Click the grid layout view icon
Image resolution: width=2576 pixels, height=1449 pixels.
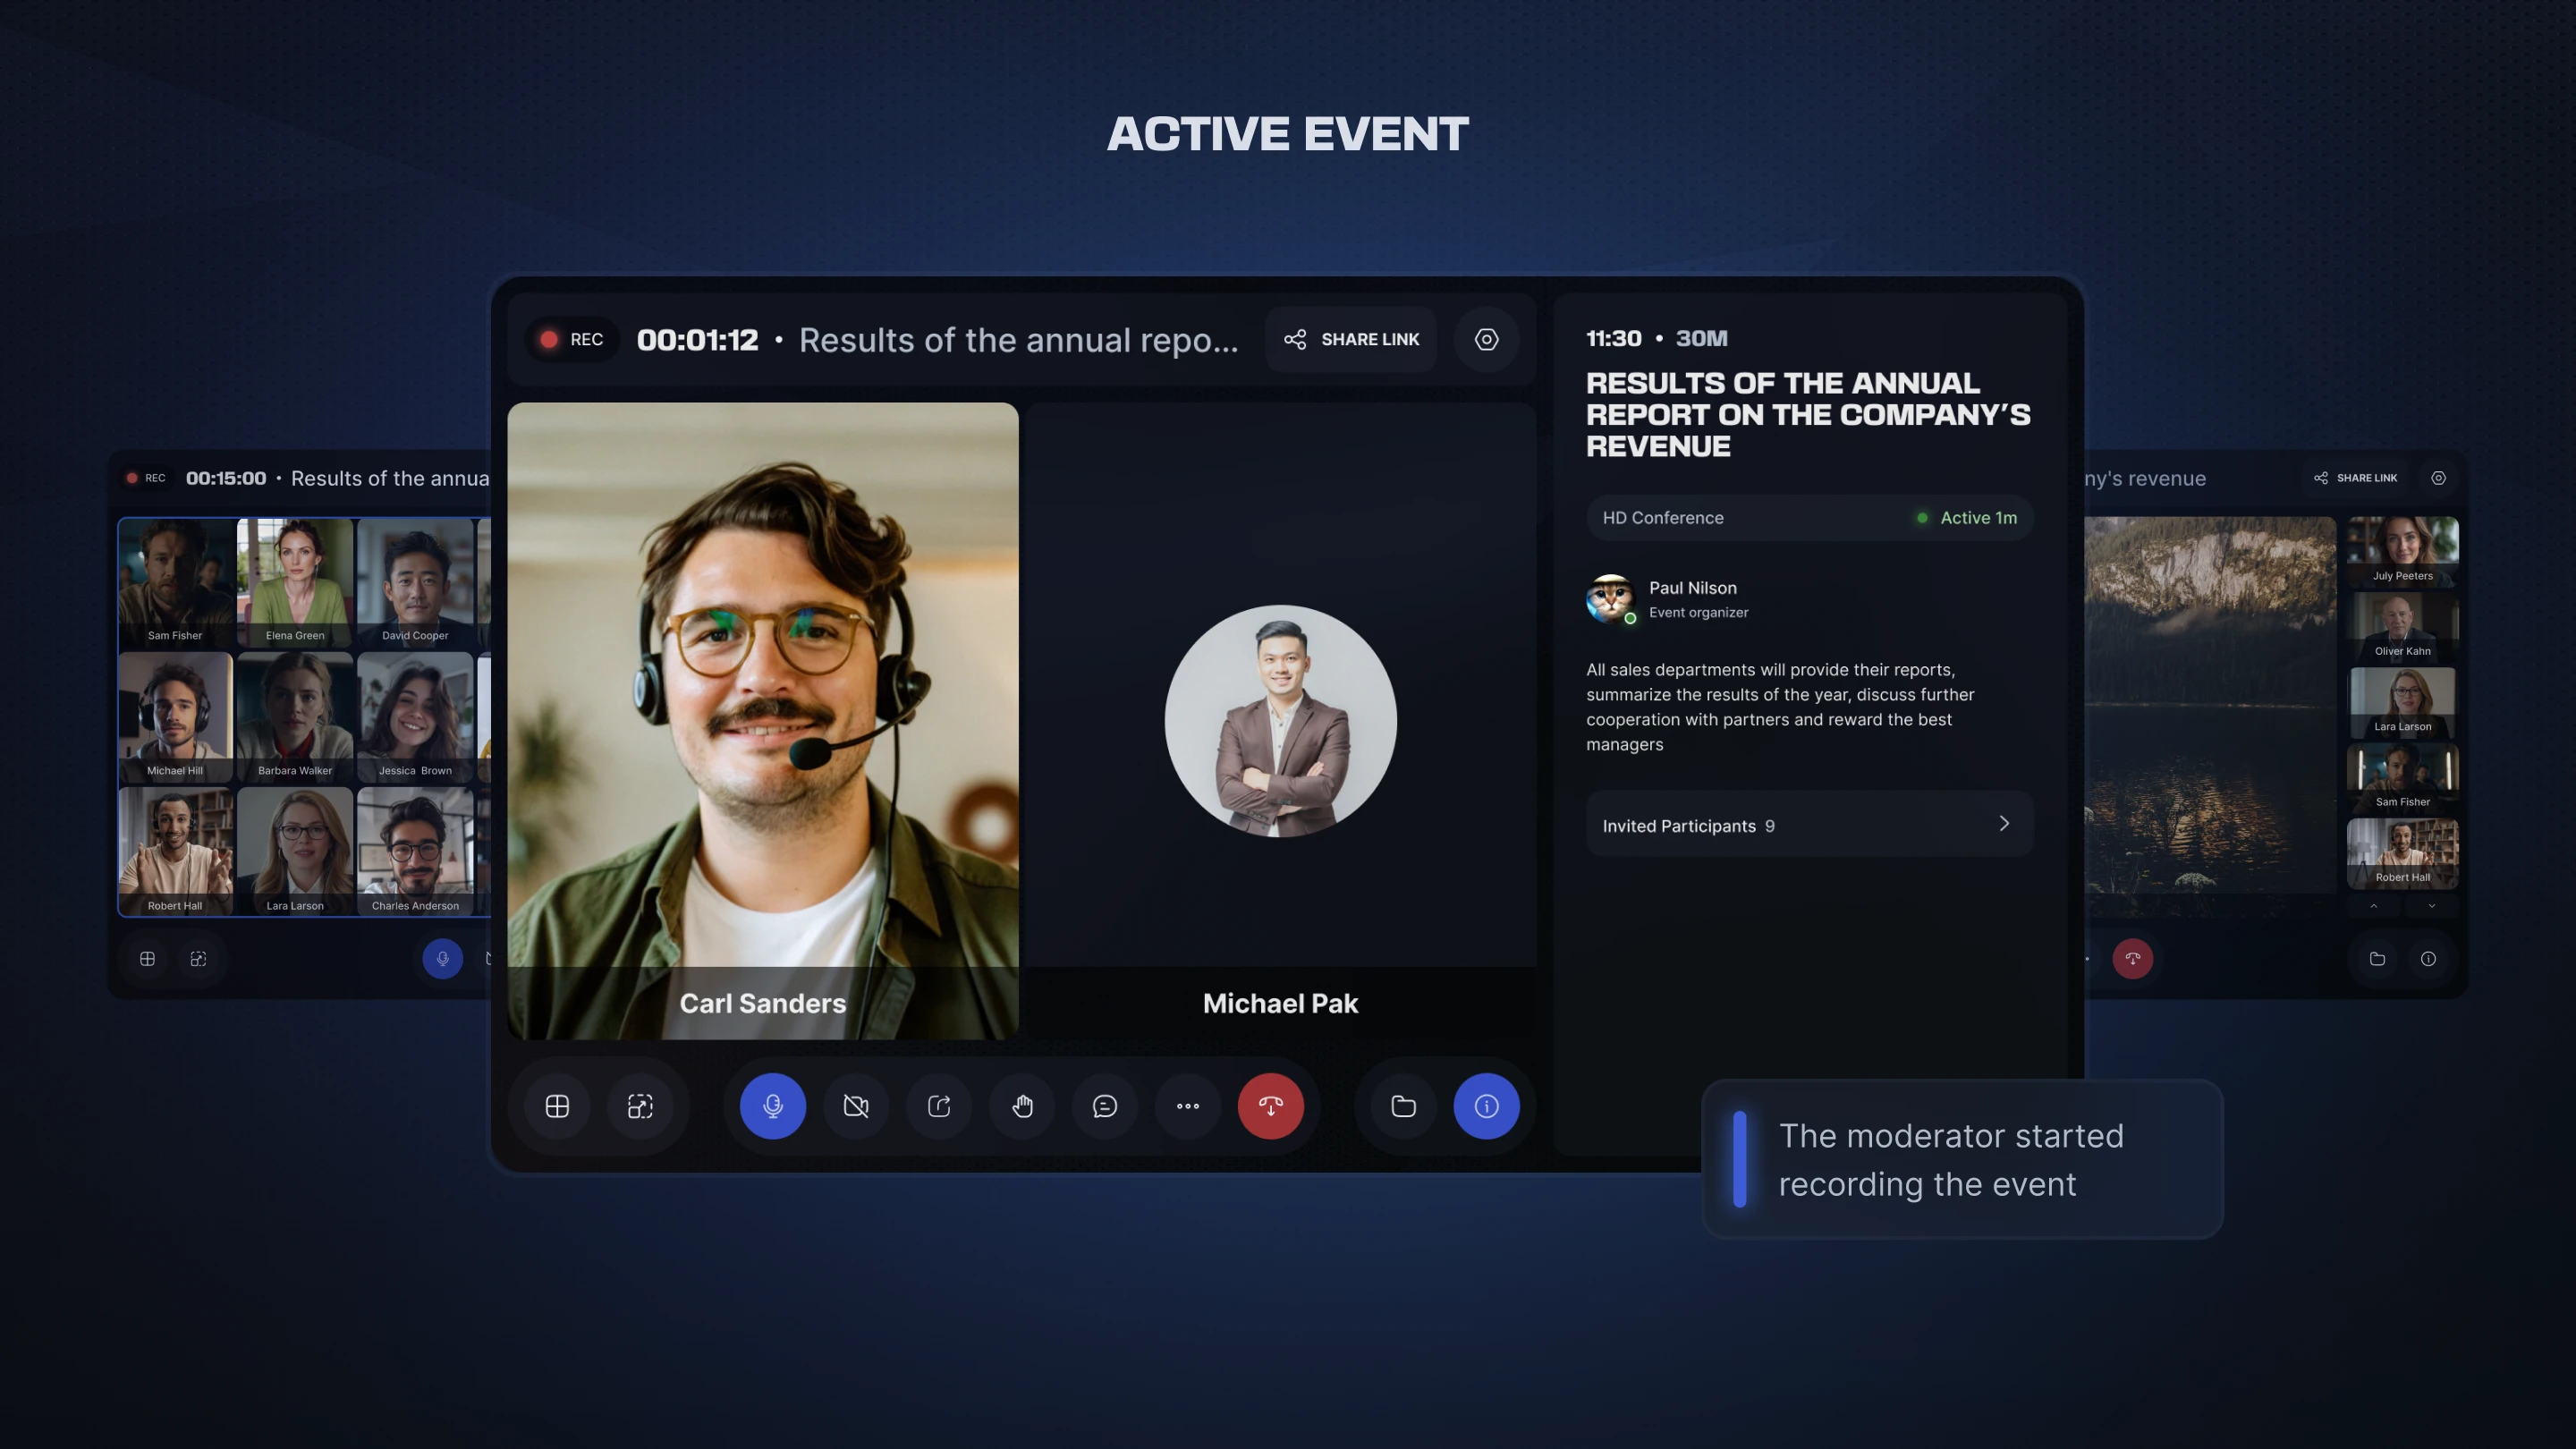(x=557, y=1106)
